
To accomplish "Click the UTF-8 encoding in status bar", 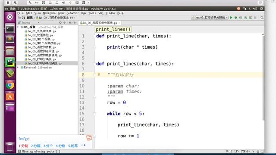I will coord(245,151).
